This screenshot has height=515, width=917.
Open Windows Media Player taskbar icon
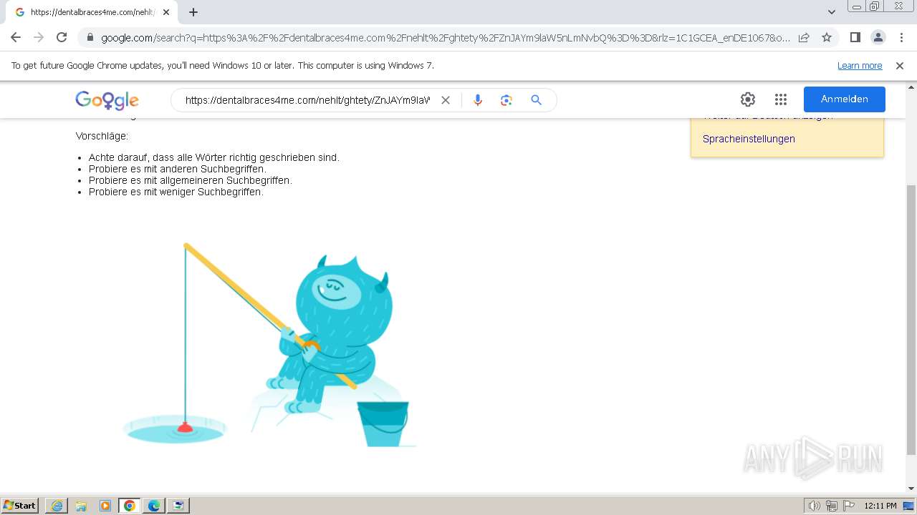pyautogui.click(x=105, y=506)
